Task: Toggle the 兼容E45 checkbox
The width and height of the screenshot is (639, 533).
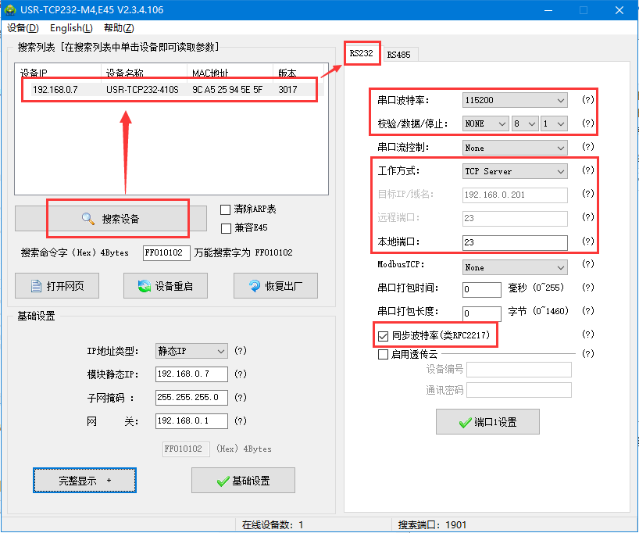Action: [x=226, y=228]
